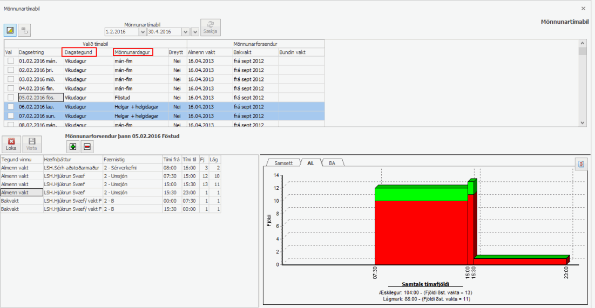The width and height of the screenshot is (595, 308).
Task: Click the Almenn vakt column header
Action: [209, 52]
